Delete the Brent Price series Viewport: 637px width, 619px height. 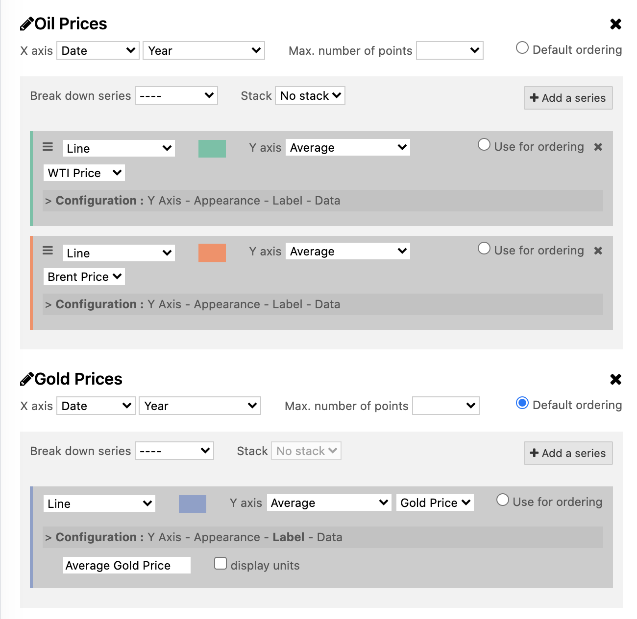click(598, 251)
